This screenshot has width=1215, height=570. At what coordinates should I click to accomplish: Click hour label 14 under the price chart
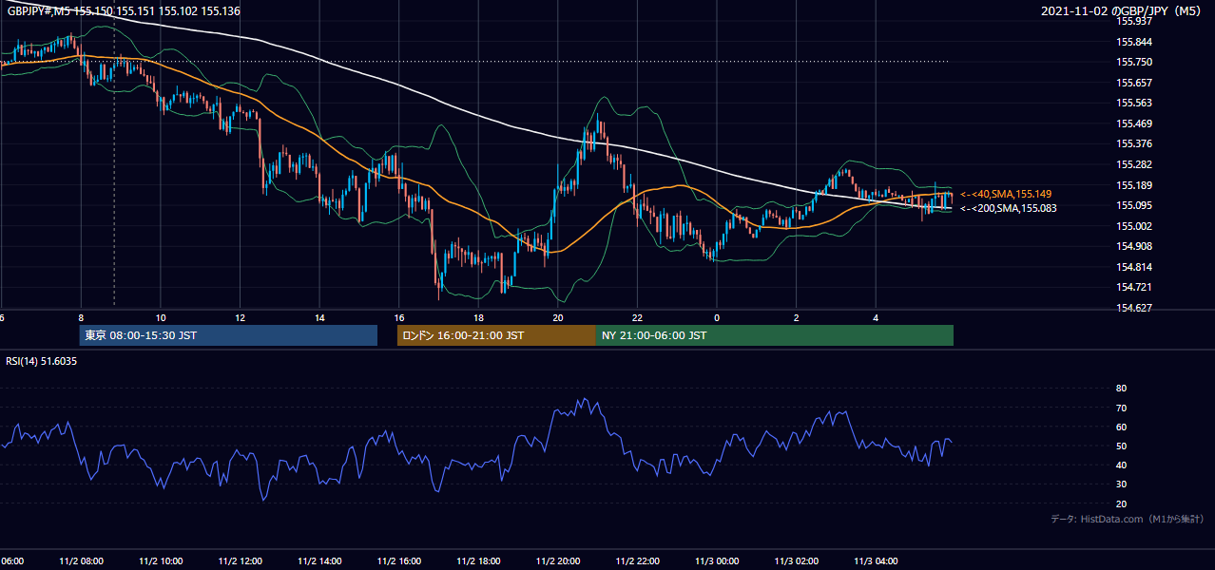[319, 317]
